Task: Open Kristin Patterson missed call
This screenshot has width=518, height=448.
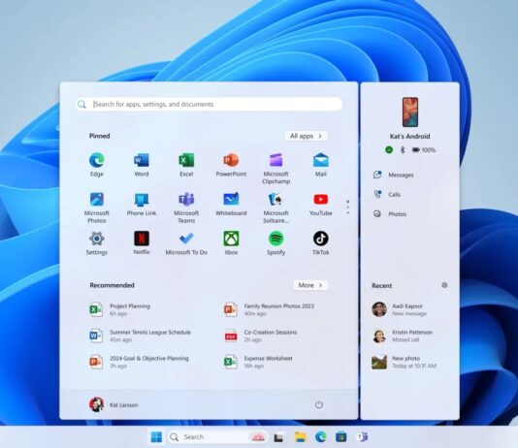Action: (x=402, y=336)
